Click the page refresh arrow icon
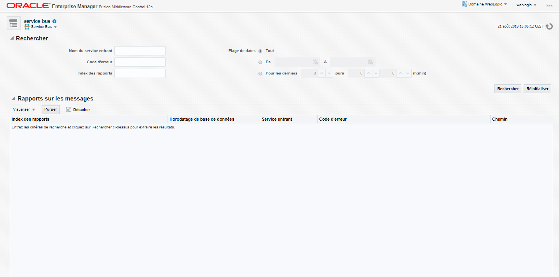 click(x=549, y=26)
